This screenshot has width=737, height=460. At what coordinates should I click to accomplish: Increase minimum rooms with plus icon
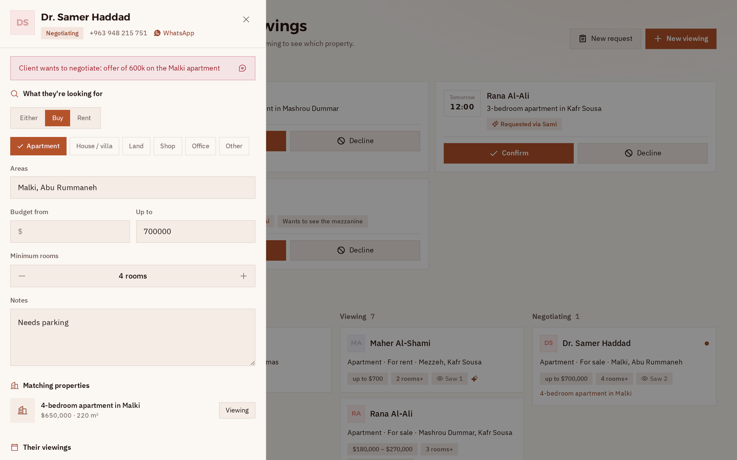pyautogui.click(x=244, y=276)
